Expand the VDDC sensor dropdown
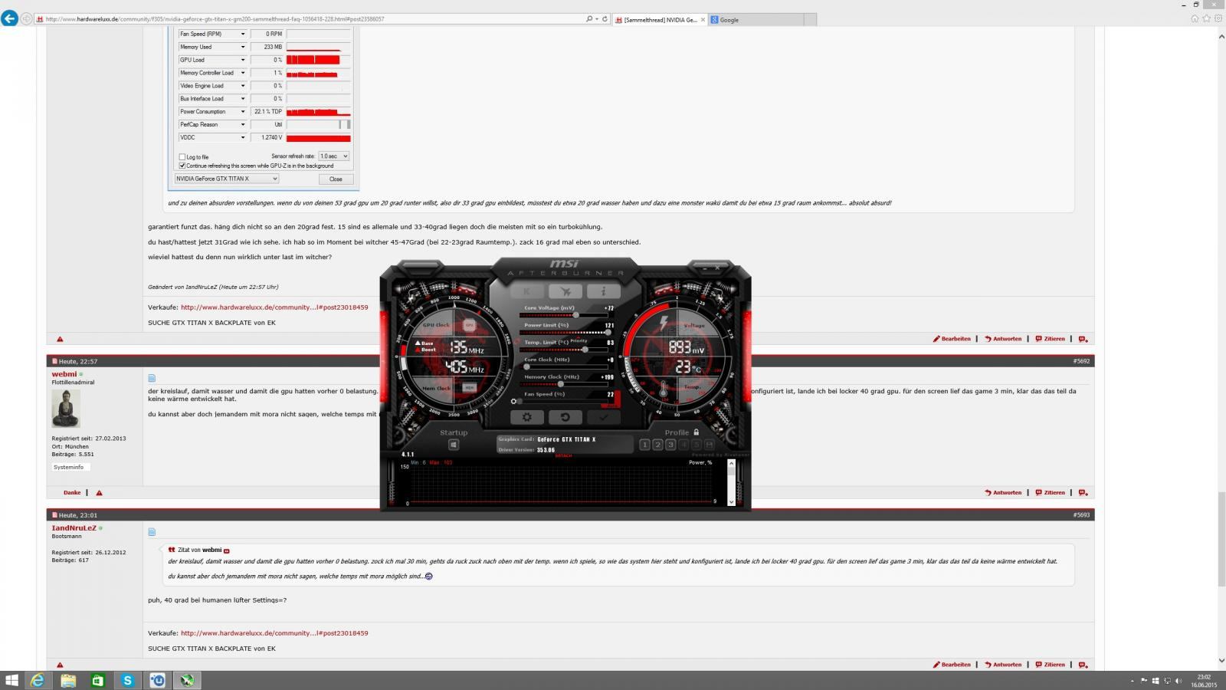Viewport: 1226px width, 690px height. pyautogui.click(x=243, y=138)
